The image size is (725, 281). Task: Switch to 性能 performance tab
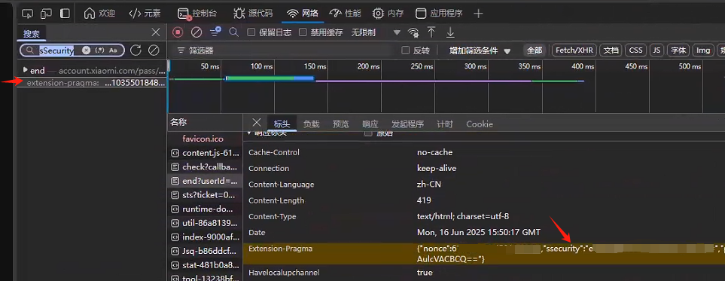pos(346,14)
